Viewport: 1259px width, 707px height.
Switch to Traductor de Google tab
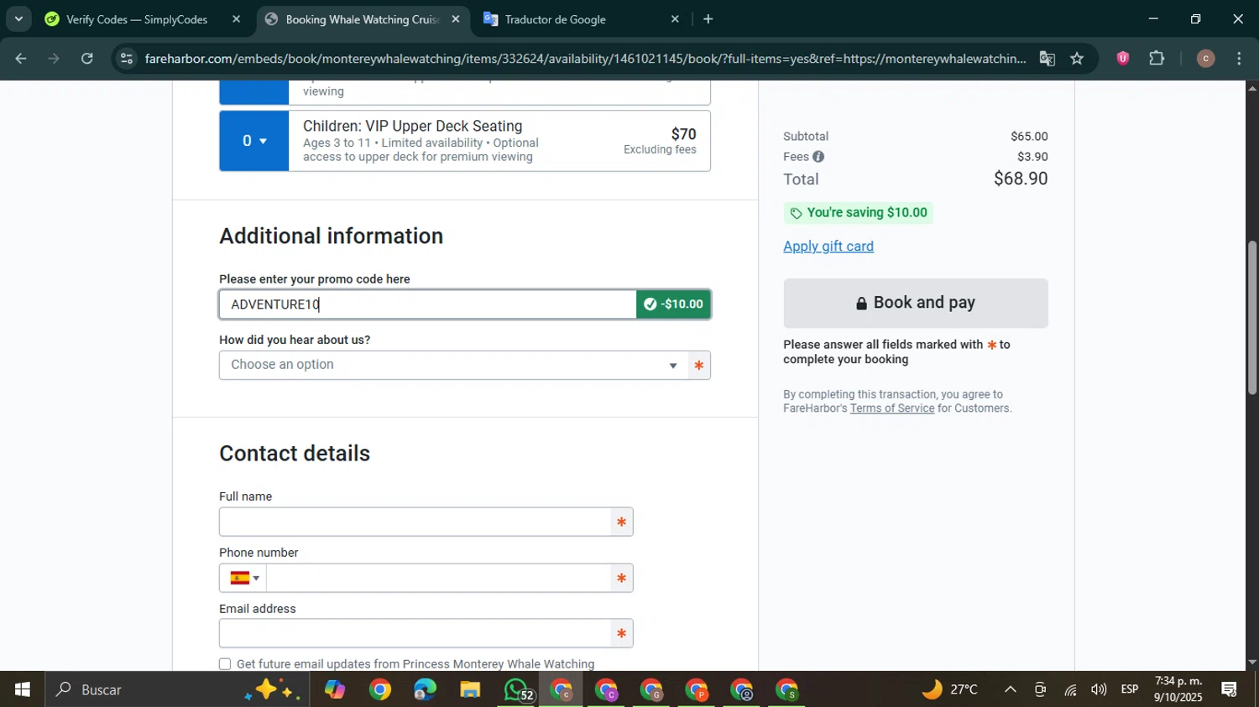tap(554, 18)
